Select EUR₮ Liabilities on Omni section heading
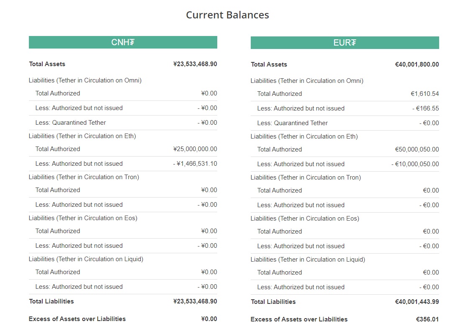Viewport: 463px width, 329px height. point(307,81)
